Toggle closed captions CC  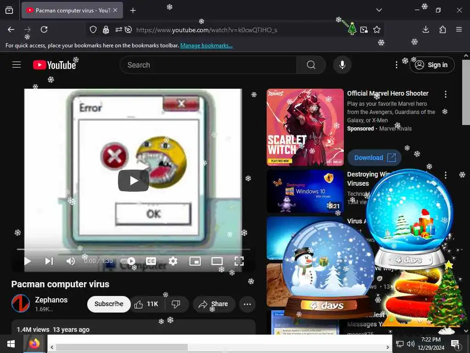(x=151, y=261)
